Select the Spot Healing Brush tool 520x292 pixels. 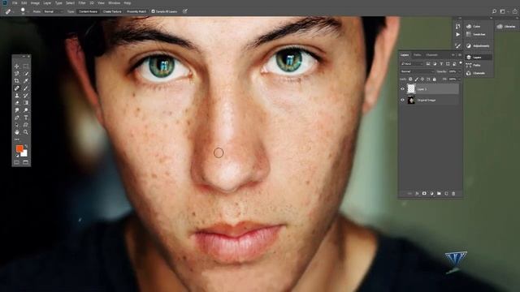click(16, 88)
